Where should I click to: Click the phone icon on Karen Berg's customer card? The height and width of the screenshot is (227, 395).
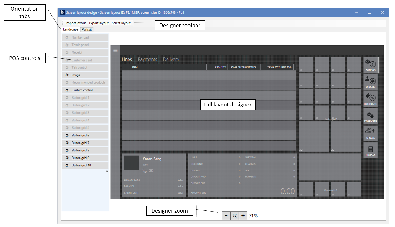click(144, 171)
